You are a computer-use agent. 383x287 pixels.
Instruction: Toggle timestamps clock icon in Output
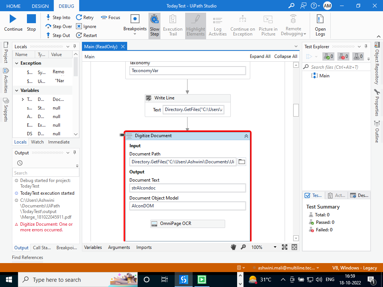tap(20, 163)
